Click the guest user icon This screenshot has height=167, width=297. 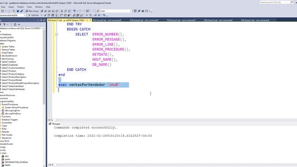coord(3,159)
